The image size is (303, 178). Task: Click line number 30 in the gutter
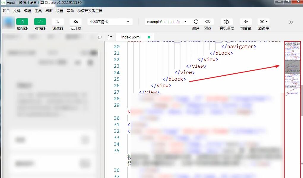[x=117, y=118]
